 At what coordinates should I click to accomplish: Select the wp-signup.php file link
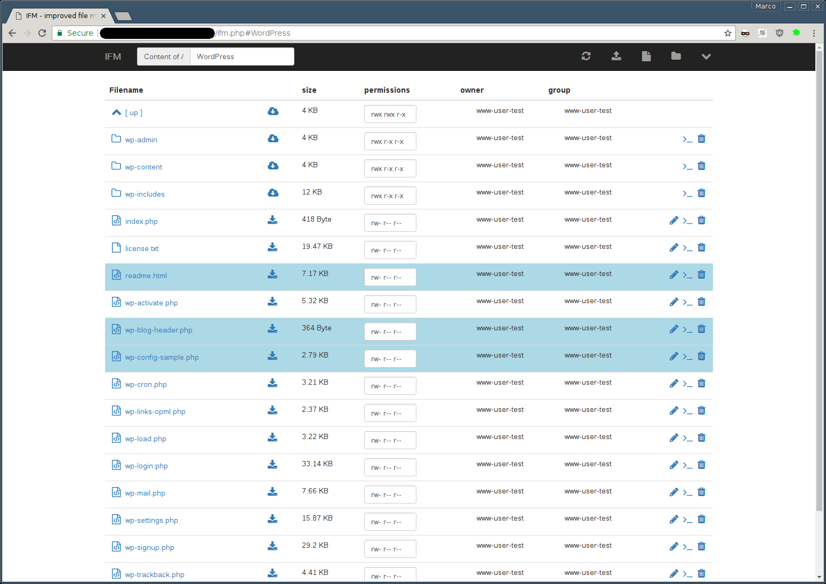tap(150, 548)
